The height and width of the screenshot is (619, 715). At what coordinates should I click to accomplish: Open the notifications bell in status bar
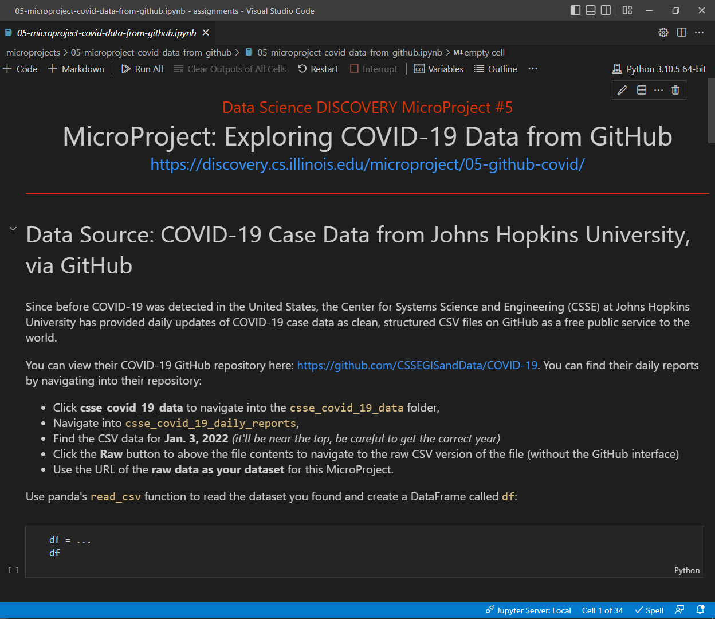point(700,610)
